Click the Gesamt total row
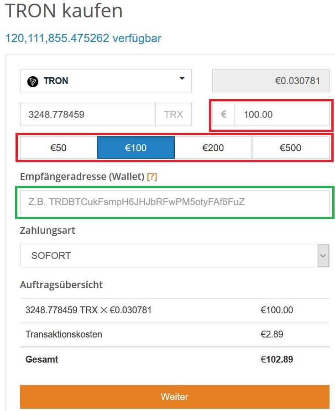 [x=42, y=359]
